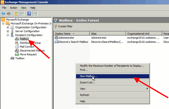Click the Back arrow toolbar icon
The image size is (169, 109).
[3, 14]
